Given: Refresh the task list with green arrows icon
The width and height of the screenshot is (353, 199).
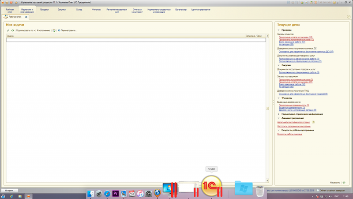Looking at the screenshot, I should pos(13,30).
